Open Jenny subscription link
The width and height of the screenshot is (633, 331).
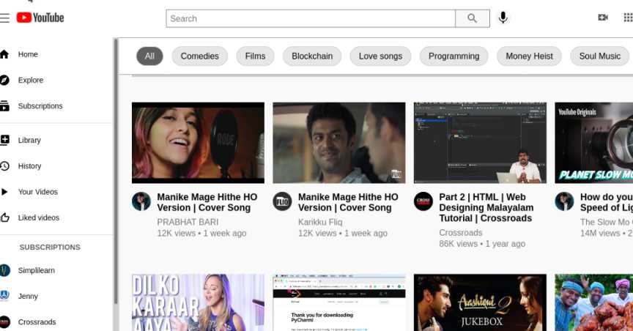pyautogui.click(x=28, y=296)
